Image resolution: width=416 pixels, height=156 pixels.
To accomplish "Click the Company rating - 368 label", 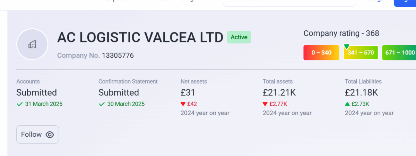I will [341, 33].
